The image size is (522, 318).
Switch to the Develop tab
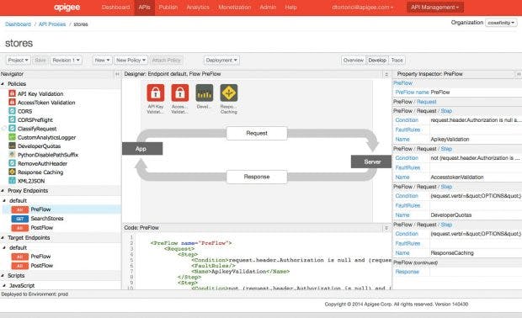point(377,61)
